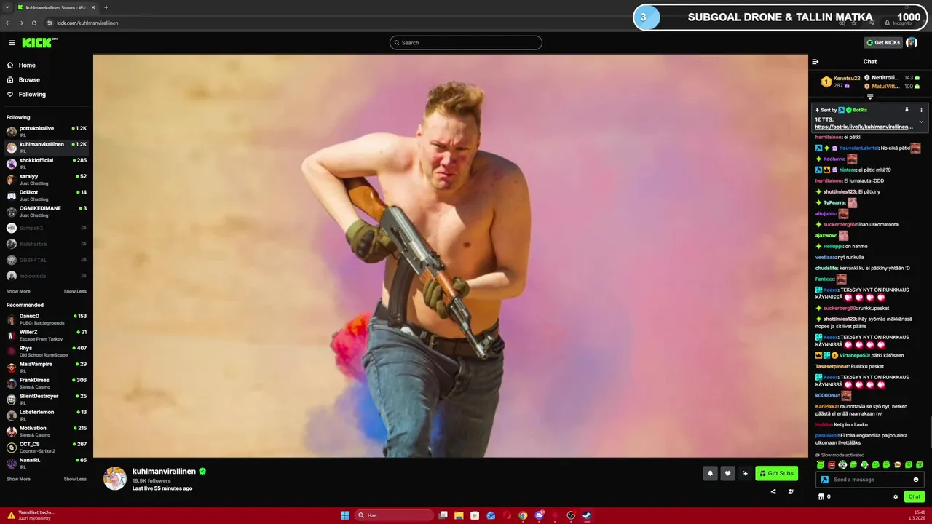Click the Get KICKs button

883,43
